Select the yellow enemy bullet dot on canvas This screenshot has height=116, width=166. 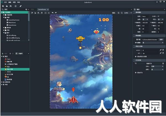click(80, 48)
